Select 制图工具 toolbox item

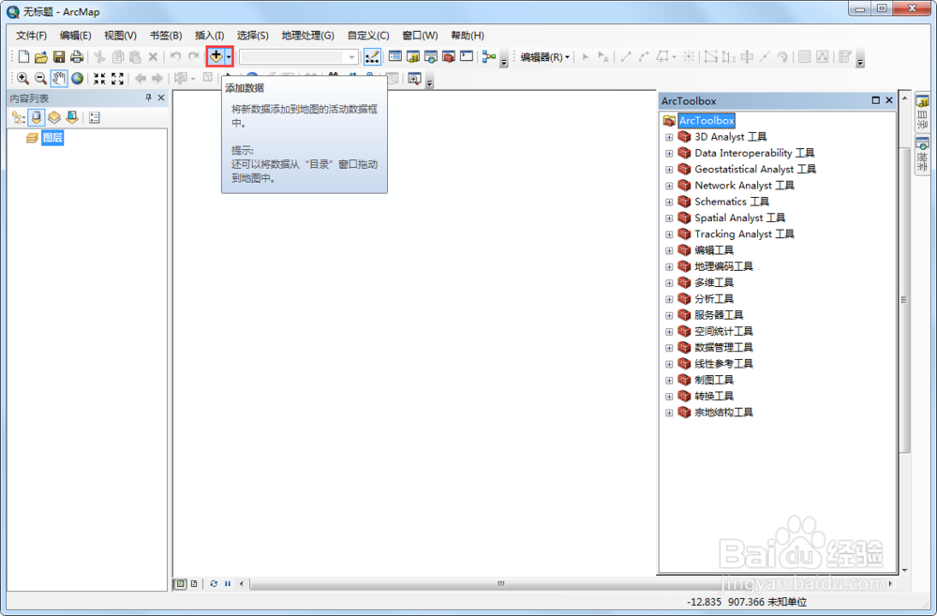[713, 380]
